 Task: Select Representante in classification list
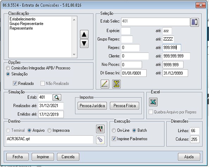click(x=21, y=28)
